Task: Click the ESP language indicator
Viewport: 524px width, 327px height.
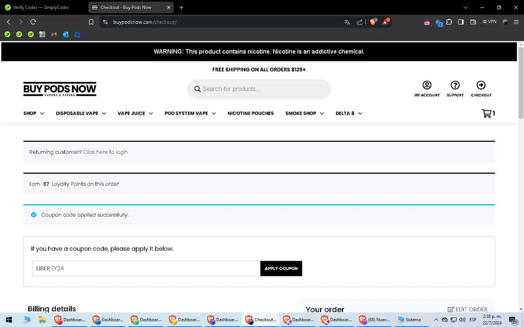Action: 473,320
